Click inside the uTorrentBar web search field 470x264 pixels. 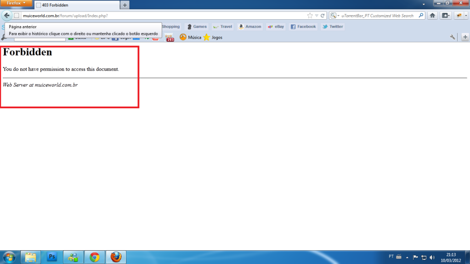(377, 16)
